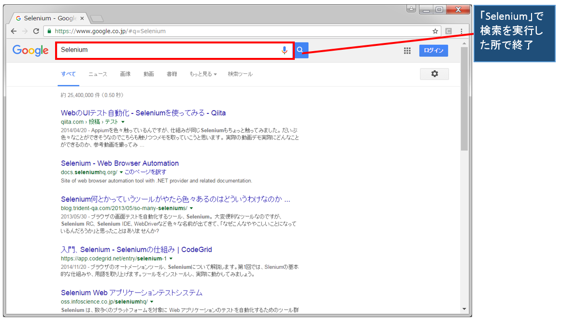Click the address bar URL

(110, 31)
